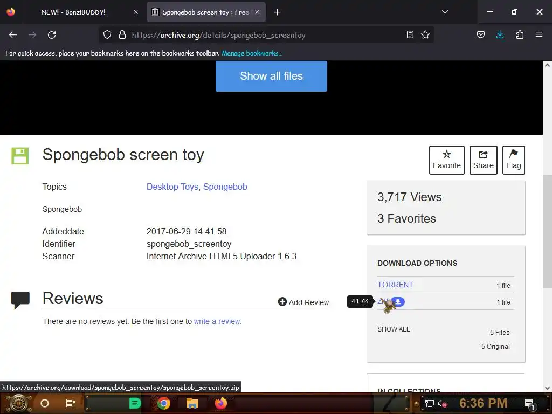
Task: Click the 5 Original text
Action: [x=495, y=347]
